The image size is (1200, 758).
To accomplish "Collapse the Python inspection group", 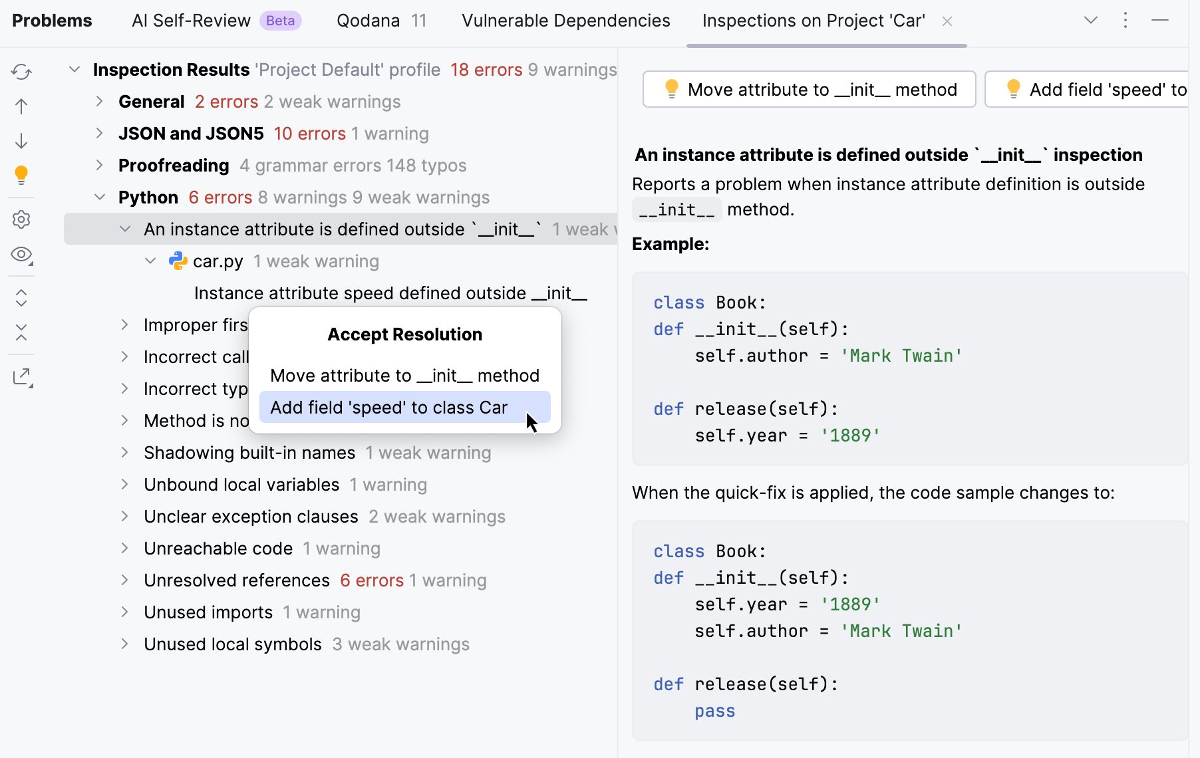I will [x=100, y=197].
